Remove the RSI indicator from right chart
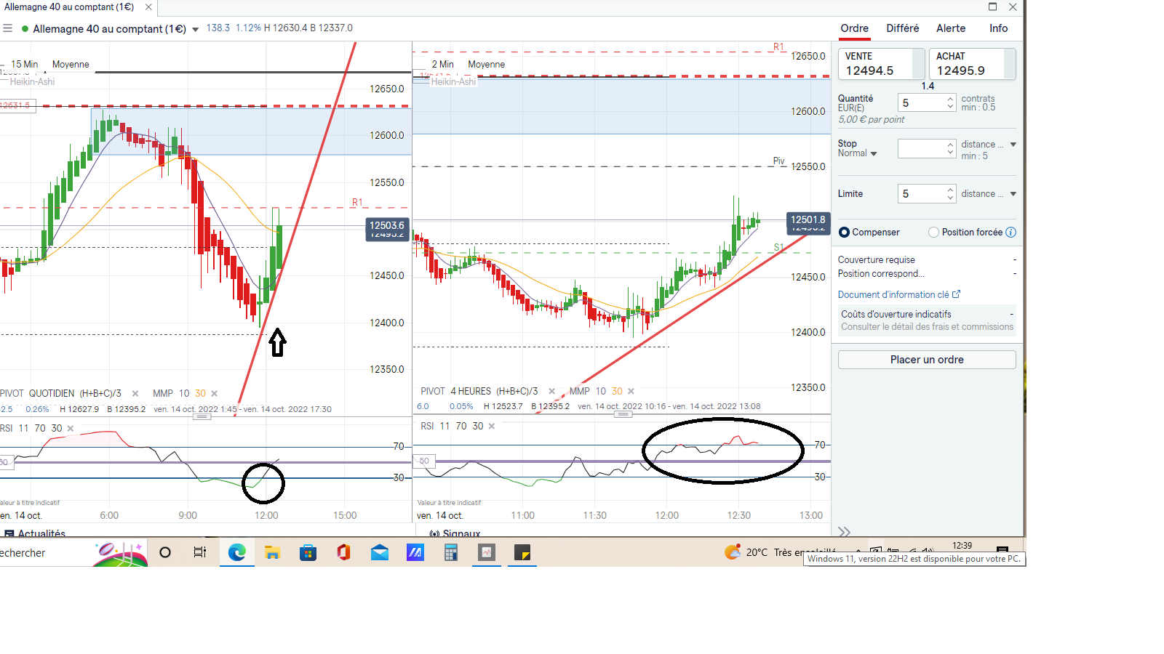Viewport: 1164px width, 654px height. click(x=492, y=427)
